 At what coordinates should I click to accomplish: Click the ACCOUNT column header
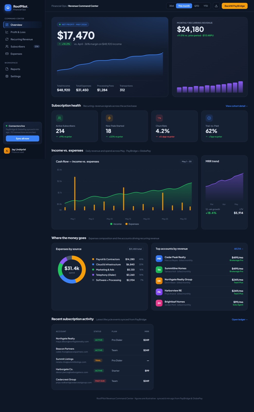pos(61,331)
